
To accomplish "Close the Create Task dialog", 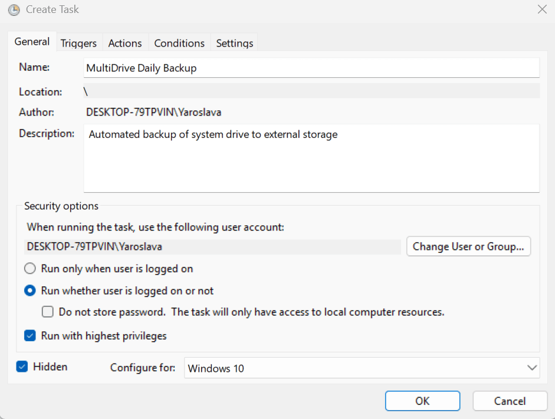I will [x=541, y=9].
